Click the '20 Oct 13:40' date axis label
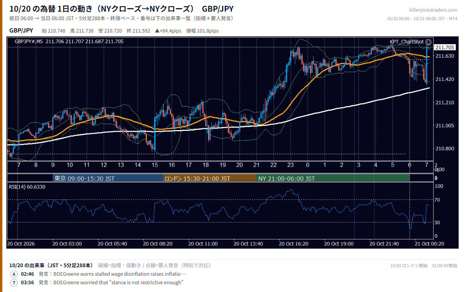465x292 pixels. [248, 244]
